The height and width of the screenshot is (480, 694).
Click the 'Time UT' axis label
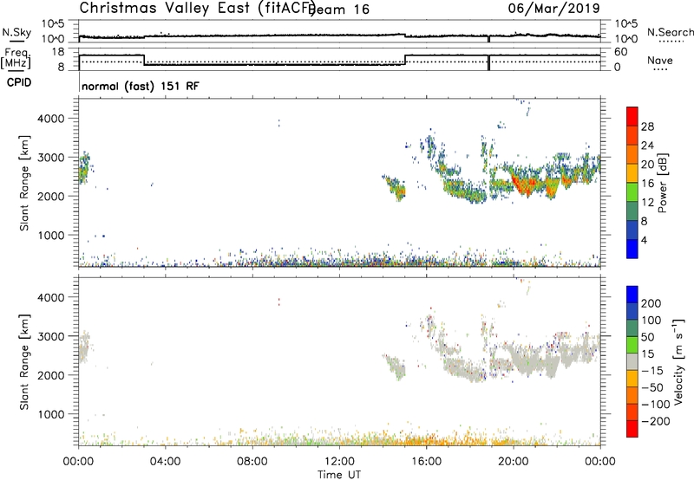(x=339, y=475)
